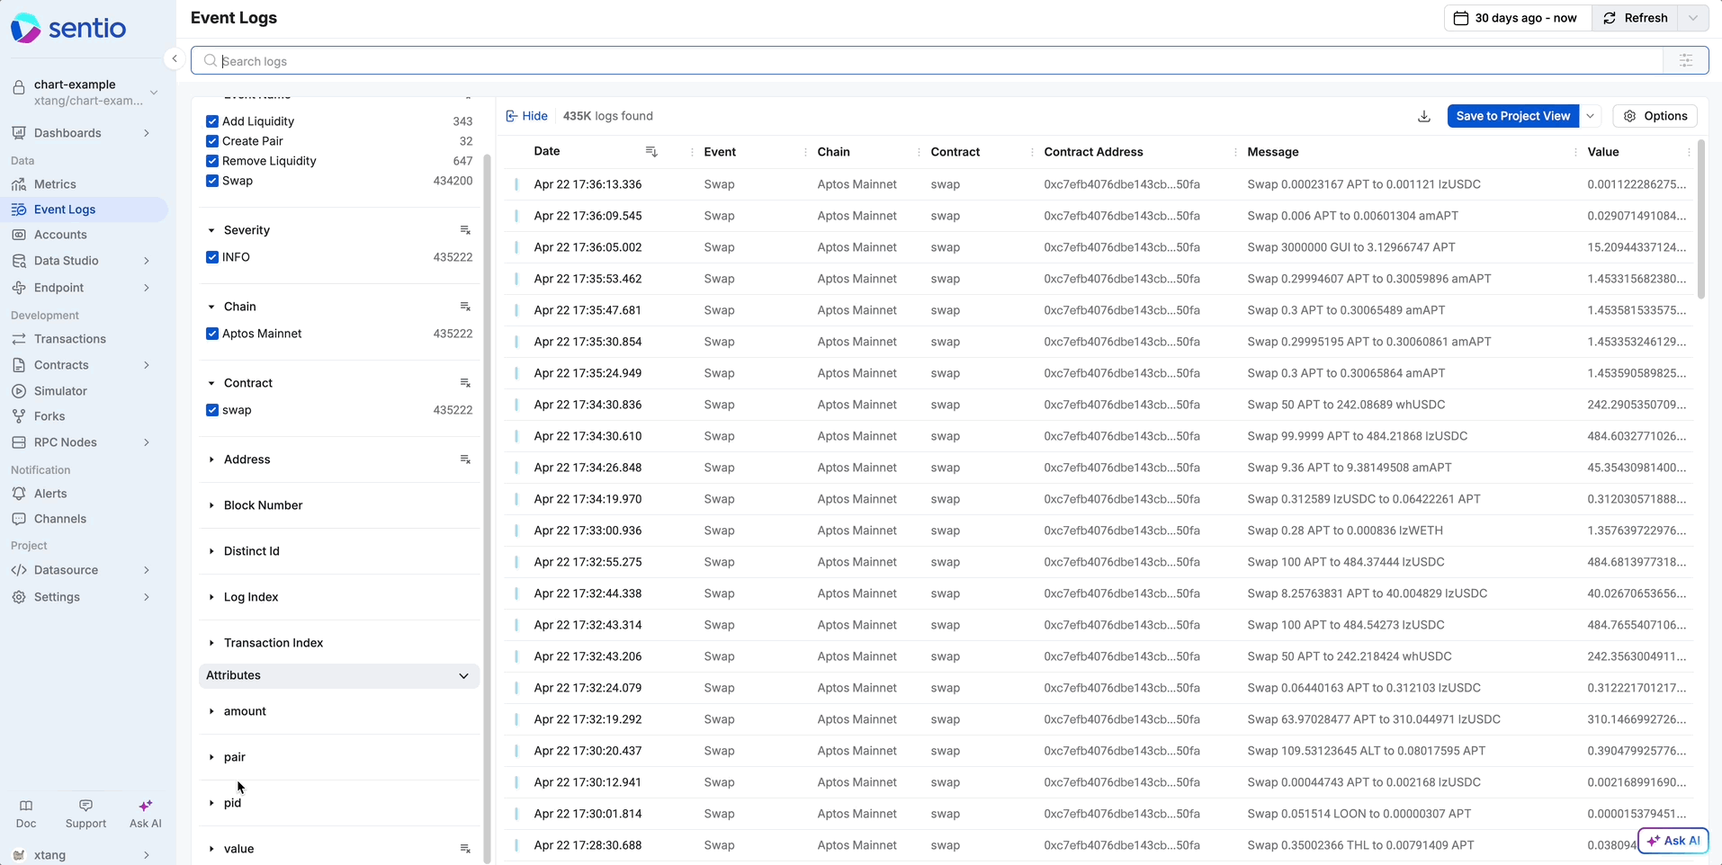This screenshot has width=1722, height=865.
Task: Uncheck the Aptos Mainnet chain checkbox
Action: point(212,334)
